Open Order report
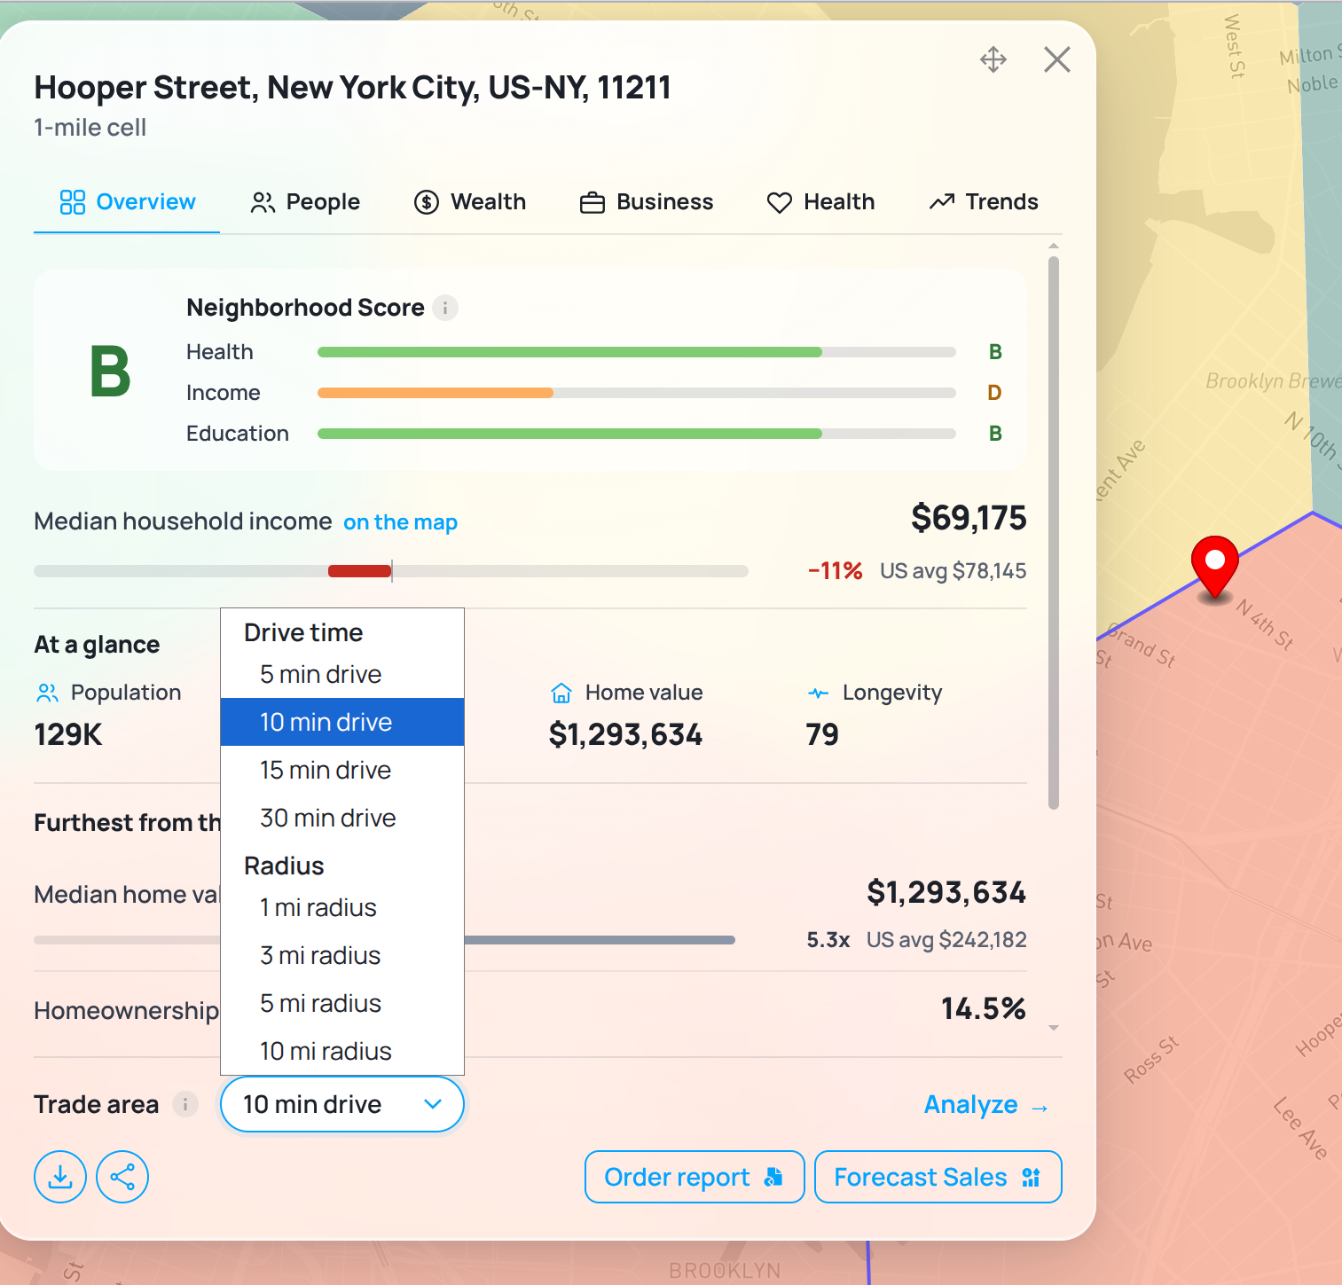 pyautogui.click(x=695, y=1177)
